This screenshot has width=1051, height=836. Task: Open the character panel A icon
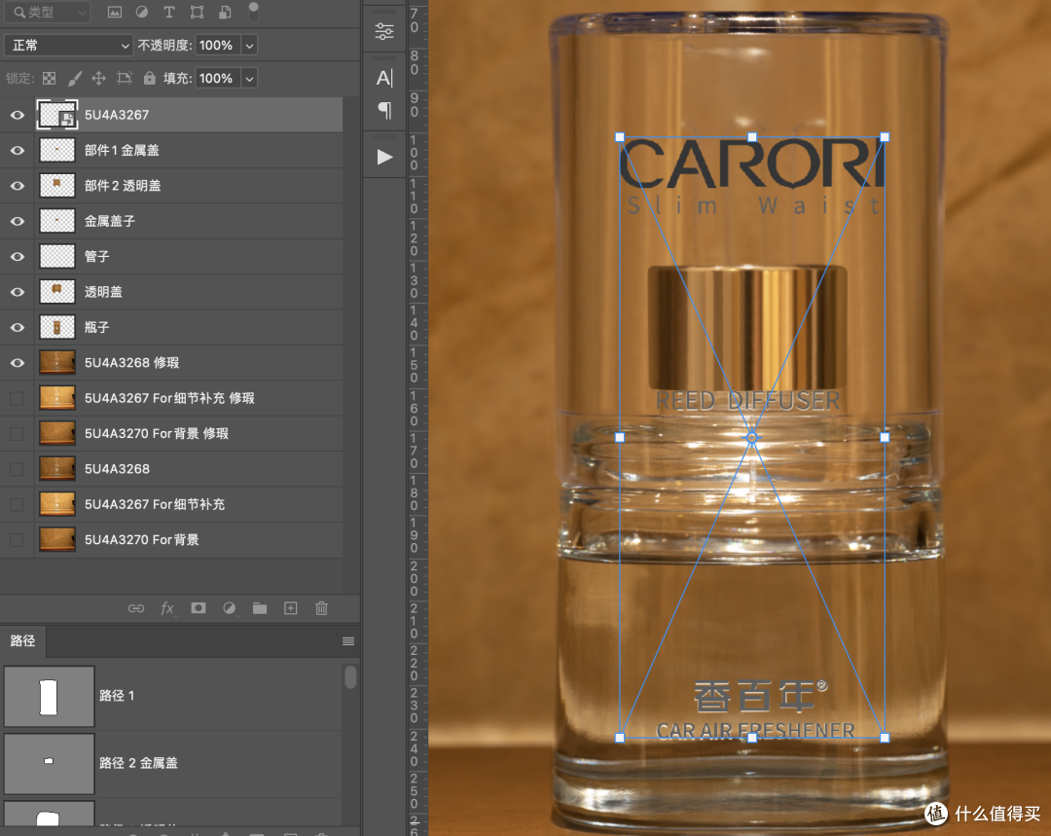[384, 78]
